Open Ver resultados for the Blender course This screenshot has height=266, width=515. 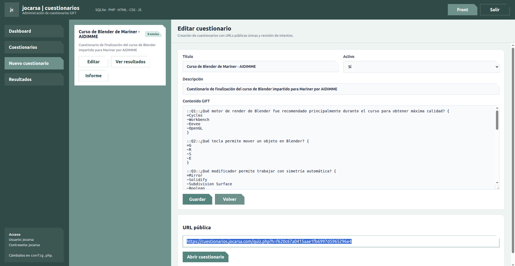tap(131, 62)
